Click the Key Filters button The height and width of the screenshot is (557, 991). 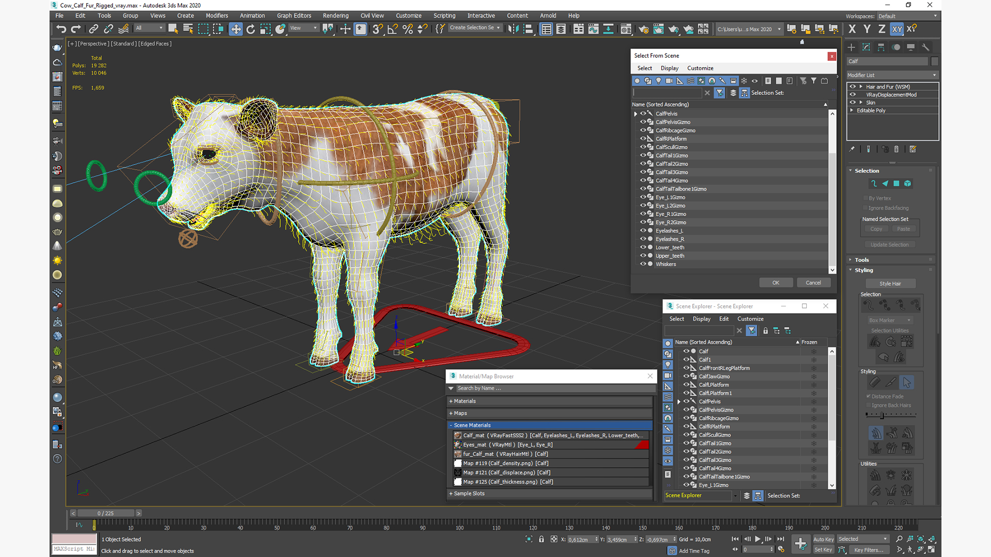(x=869, y=550)
